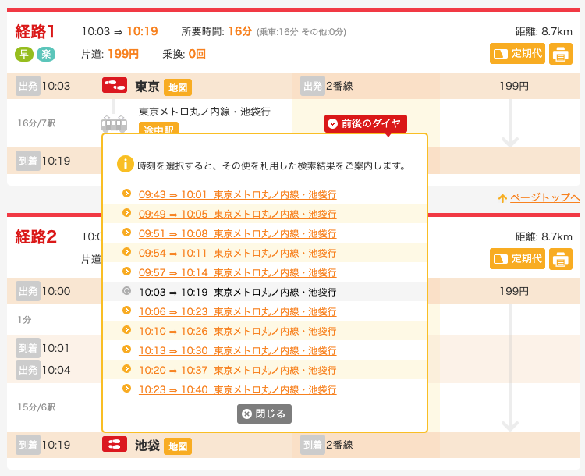Click the teal 楽 (easy) badge
Image resolution: width=585 pixels, height=476 pixels.
point(46,54)
